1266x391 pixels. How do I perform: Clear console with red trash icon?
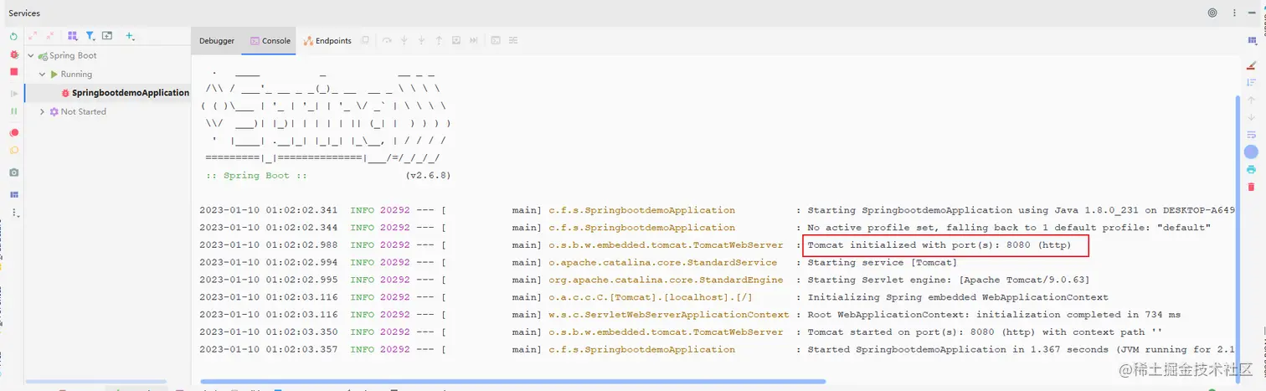pos(1252,187)
